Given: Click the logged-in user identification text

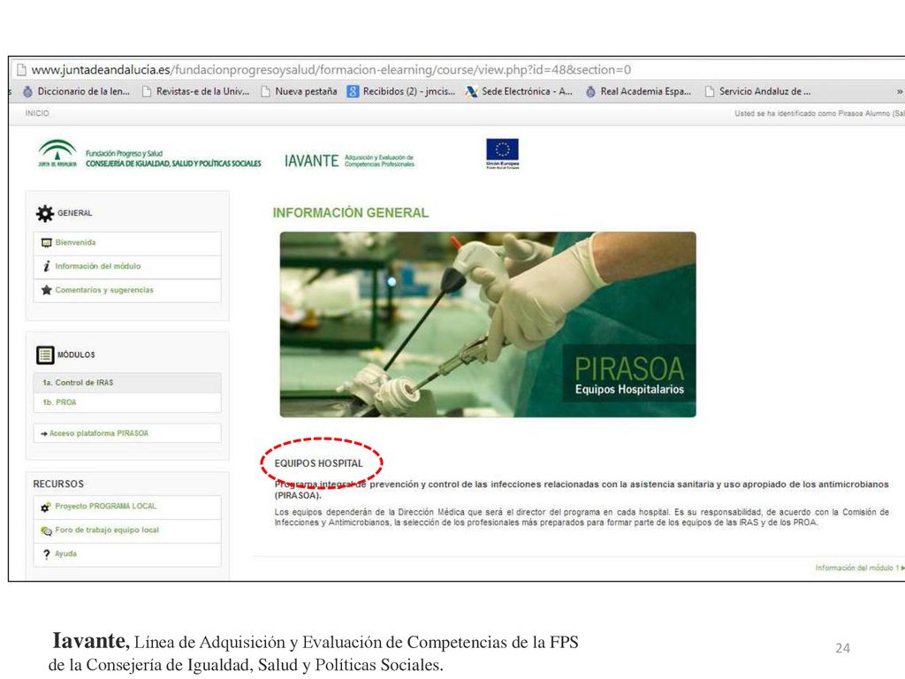Looking at the screenshot, I should [819, 113].
